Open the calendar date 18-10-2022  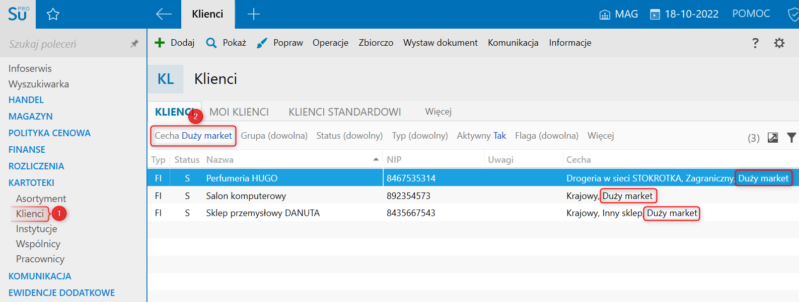point(684,14)
